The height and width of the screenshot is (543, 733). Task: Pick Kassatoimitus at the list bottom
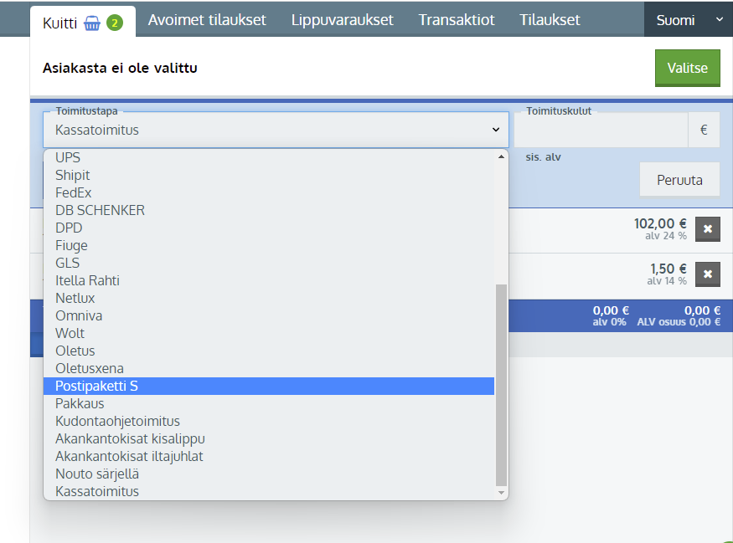tap(269, 491)
